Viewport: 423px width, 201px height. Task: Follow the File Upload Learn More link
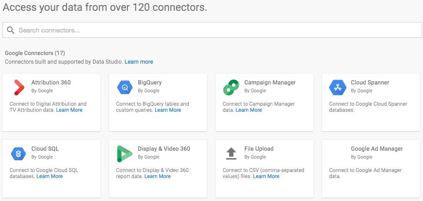pos(266,176)
